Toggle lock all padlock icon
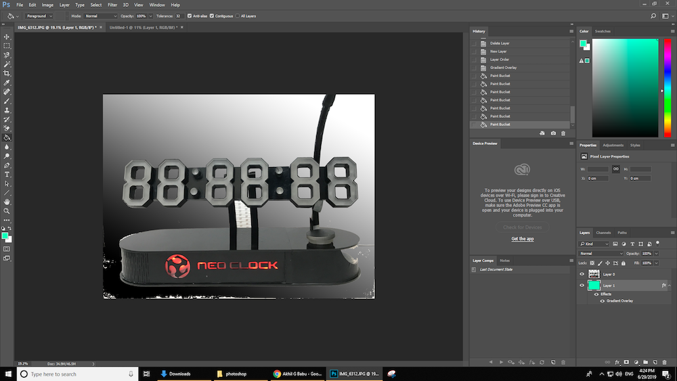The width and height of the screenshot is (677, 381). 623,263
